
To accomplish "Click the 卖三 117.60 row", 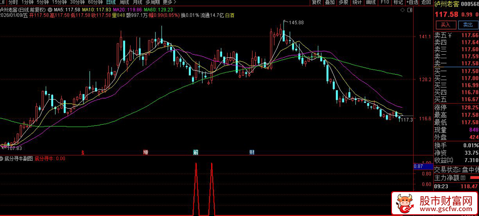I will (x=456, y=50).
